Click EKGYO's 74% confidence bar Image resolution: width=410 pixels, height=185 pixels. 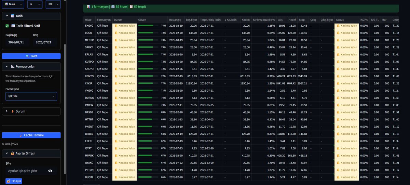pos(148,26)
